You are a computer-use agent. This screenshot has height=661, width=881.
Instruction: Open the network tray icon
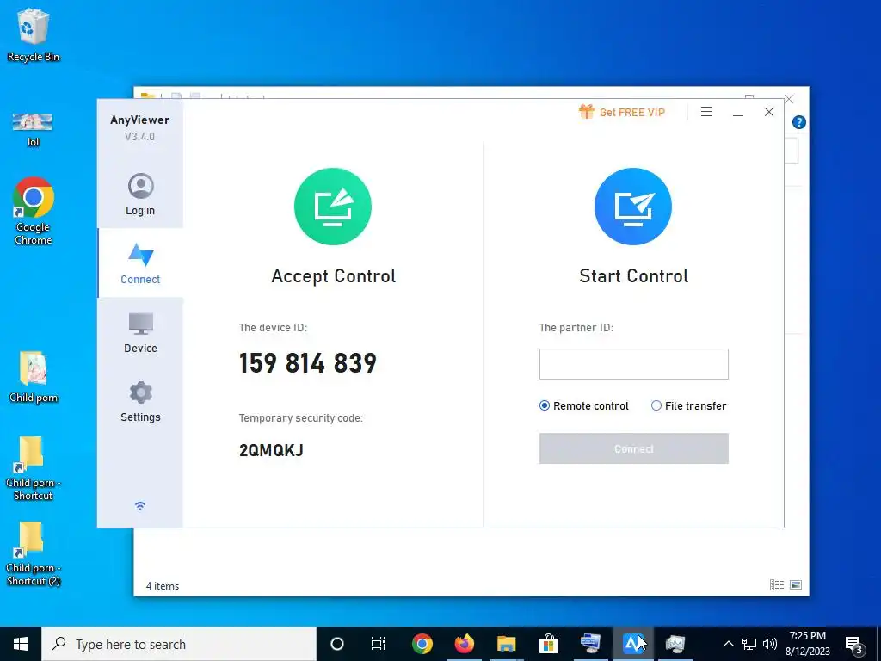(749, 644)
